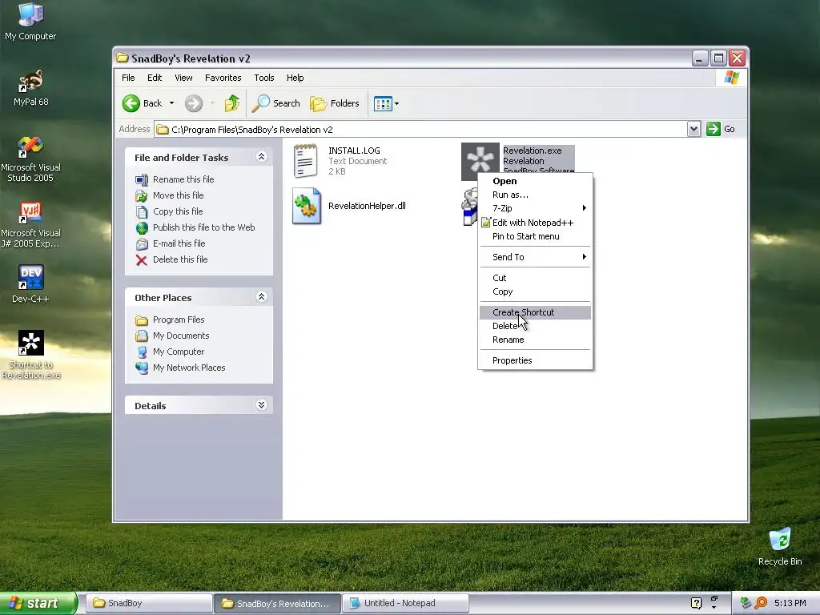820x615 pixels.
Task: Collapse the Other Places panel
Action: (262, 297)
